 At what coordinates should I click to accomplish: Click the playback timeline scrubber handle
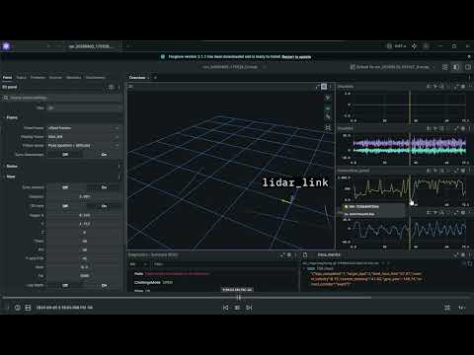[x=239, y=298]
